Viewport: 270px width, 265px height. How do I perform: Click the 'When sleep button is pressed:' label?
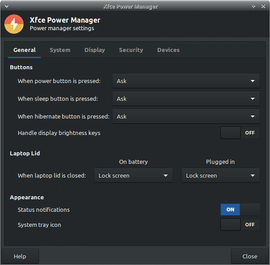tap(58, 99)
